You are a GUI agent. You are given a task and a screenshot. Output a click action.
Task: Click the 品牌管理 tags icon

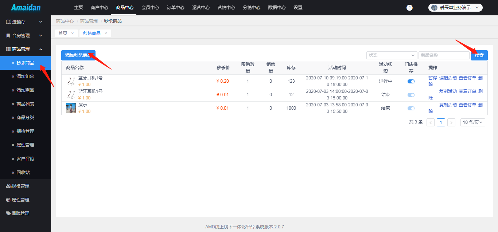click(8, 213)
